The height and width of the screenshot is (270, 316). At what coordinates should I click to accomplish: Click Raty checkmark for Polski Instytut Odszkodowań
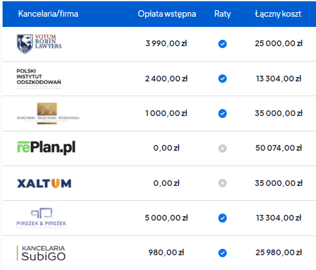pos(222,79)
